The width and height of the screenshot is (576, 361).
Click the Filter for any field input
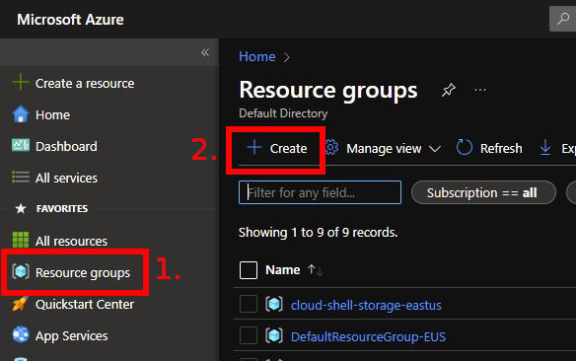tap(320, 192)
